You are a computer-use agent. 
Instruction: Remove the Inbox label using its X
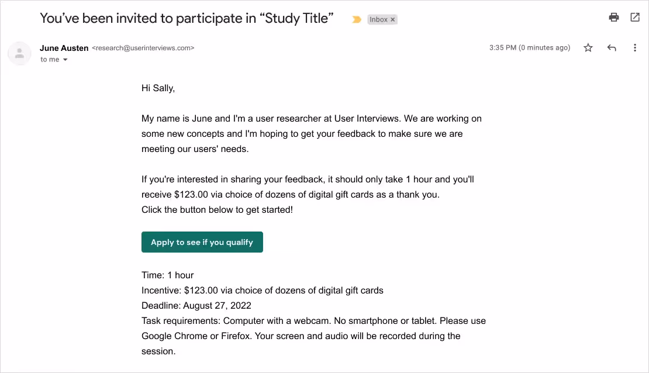(x=393, y=20)
